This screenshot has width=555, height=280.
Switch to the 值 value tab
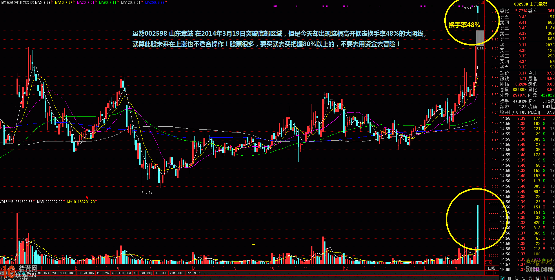544,278
